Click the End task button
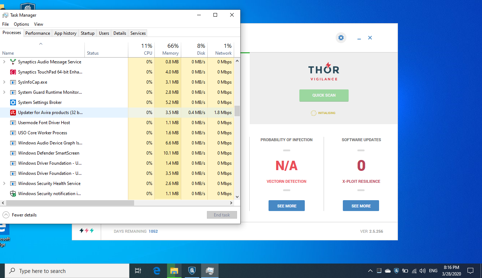The height and width of the screenshot is (278, 482). [222, 215]
